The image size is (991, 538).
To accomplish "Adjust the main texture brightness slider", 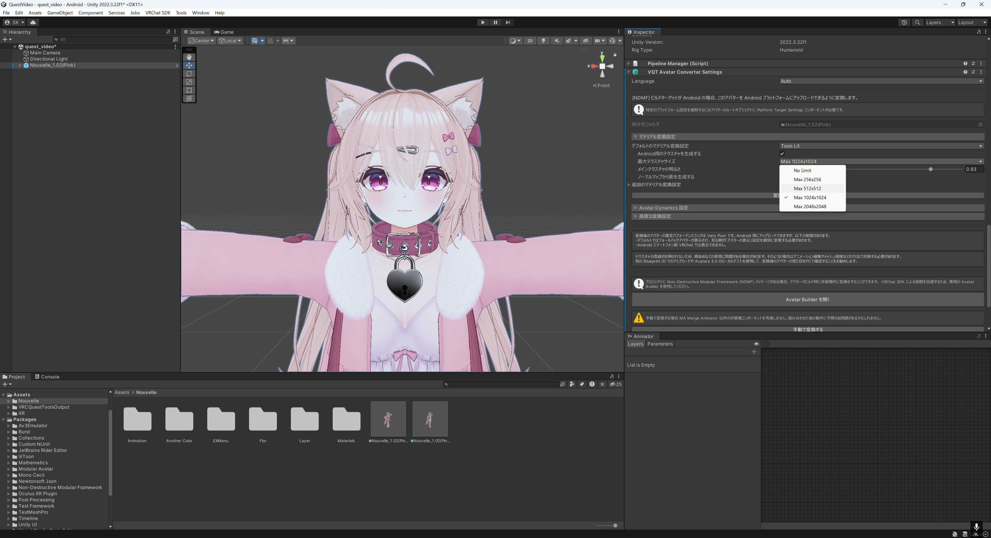I will point(930,169).
